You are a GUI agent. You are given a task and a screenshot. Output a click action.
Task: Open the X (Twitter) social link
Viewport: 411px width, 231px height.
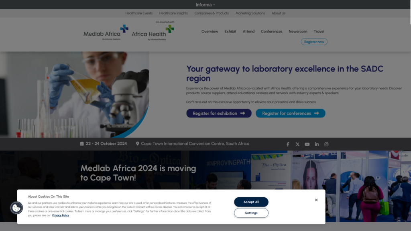[x=297, y=144]
